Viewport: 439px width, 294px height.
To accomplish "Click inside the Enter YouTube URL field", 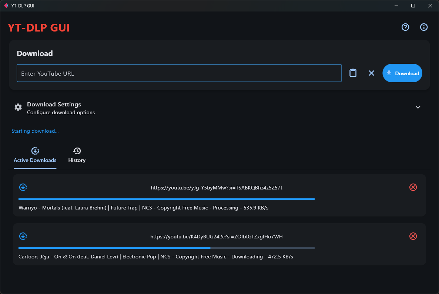I will 179,73.
